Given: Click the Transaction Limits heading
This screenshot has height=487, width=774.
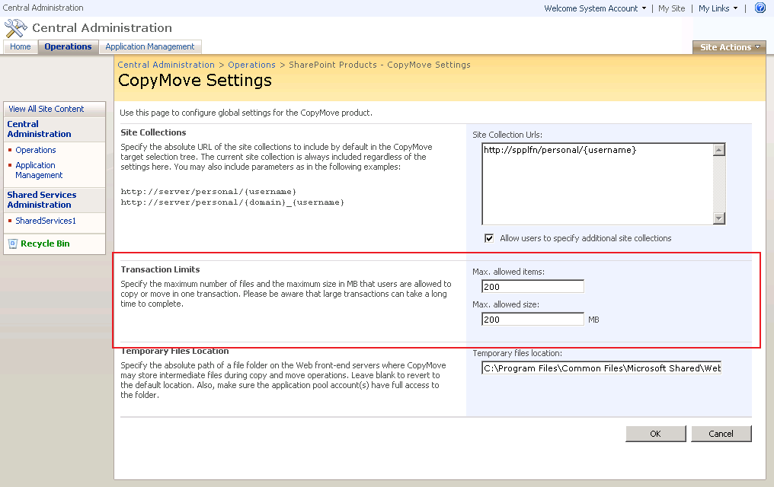Looking at the screenshot, I should [x=161, y=269].
